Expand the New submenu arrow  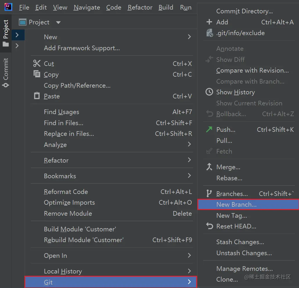click(189, 37)
